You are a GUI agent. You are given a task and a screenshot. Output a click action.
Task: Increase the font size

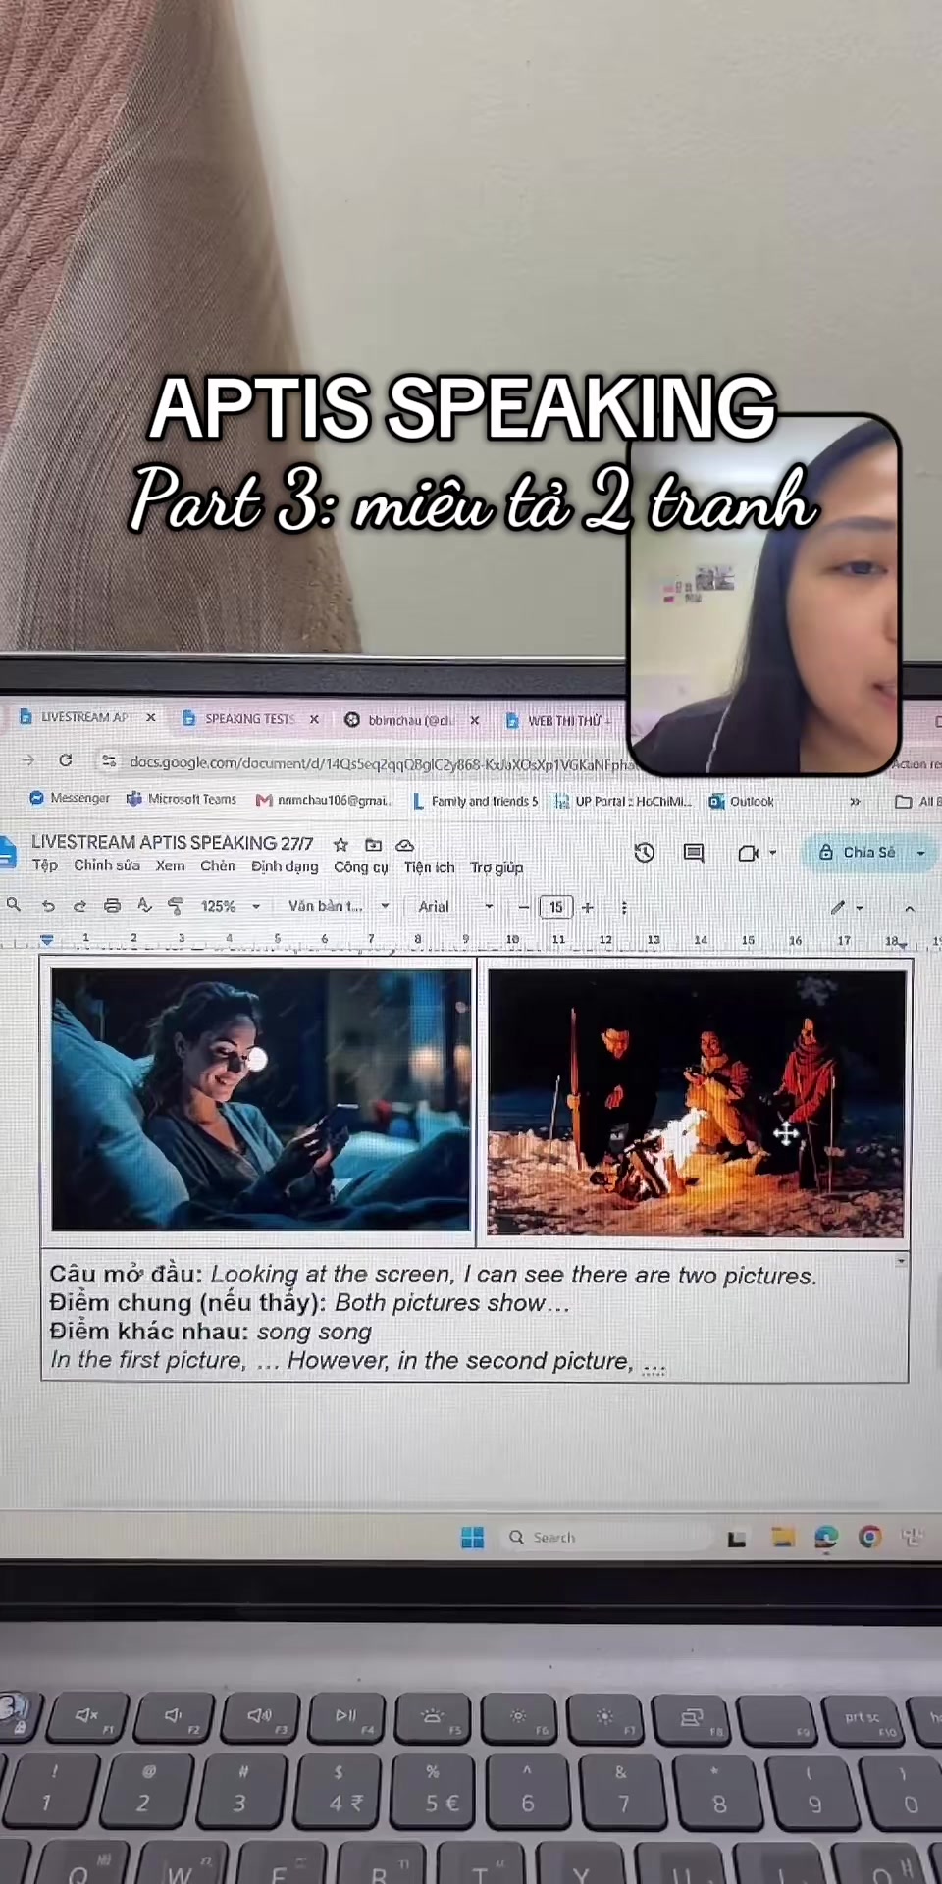coord(588,907)
